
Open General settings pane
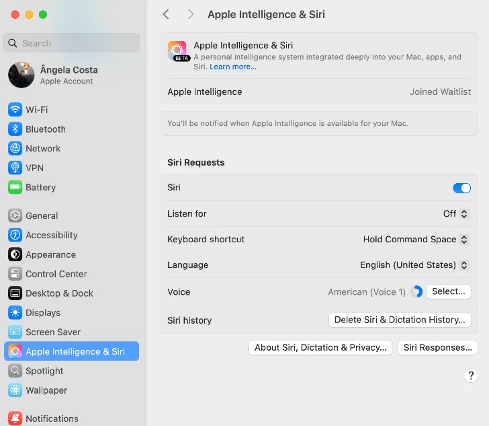[x=71, y=215]
